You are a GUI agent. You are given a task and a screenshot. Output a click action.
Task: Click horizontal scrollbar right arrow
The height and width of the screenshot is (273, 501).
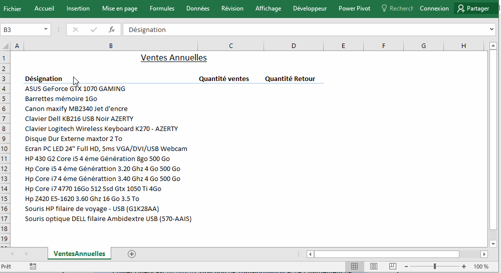pos(484,254)
